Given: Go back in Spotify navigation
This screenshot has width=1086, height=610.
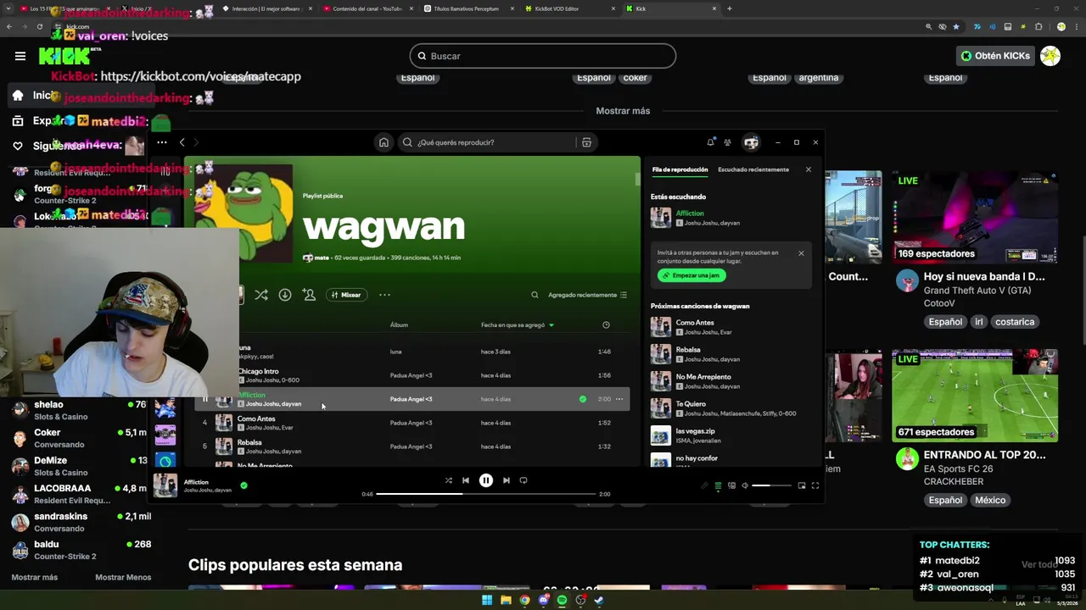Looking at the screenshot, I should (x=182, y=142).
